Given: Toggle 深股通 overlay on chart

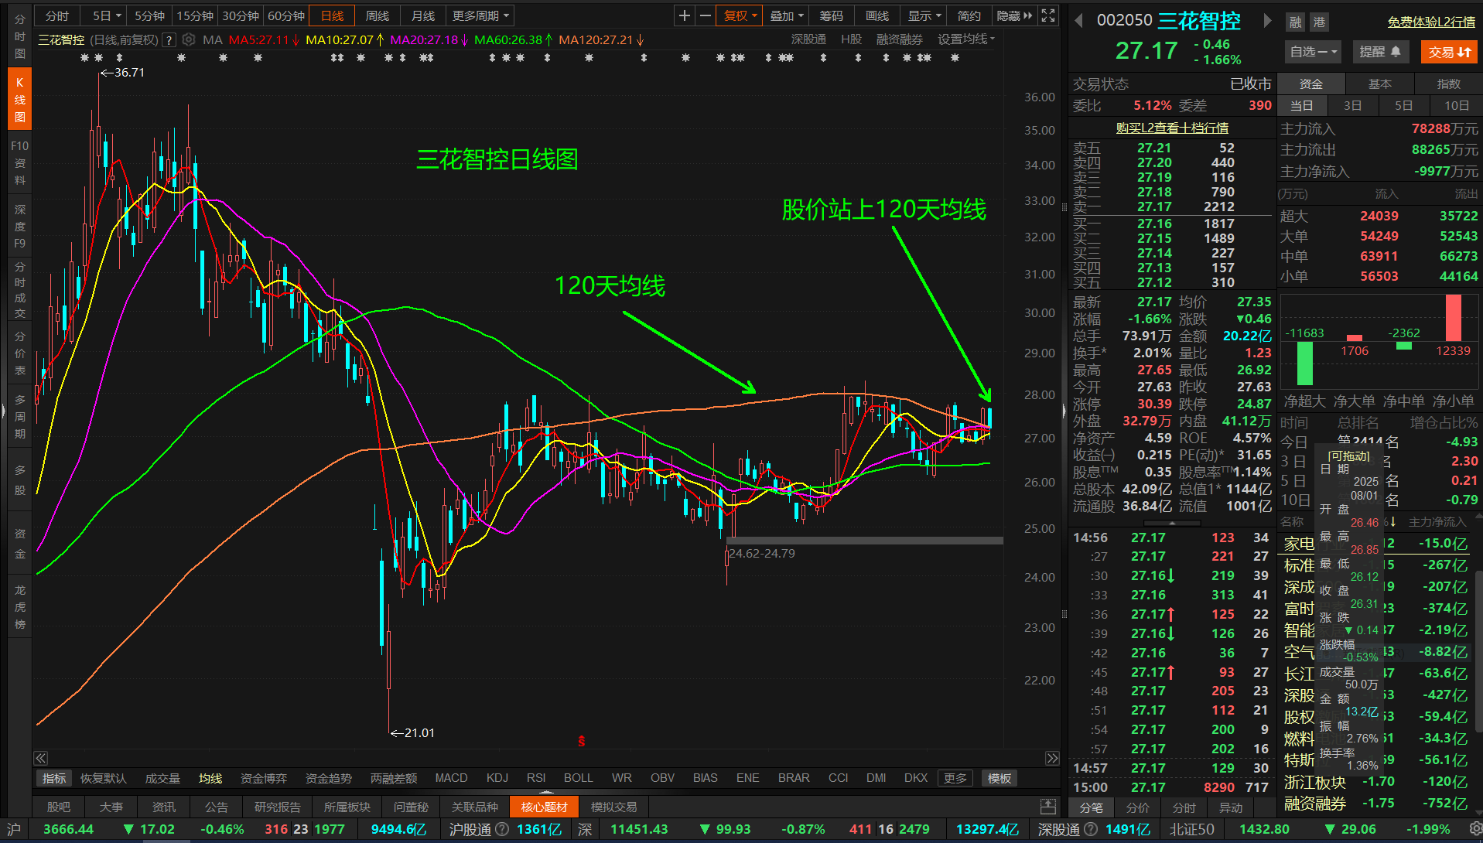Looking at the screenshot, I should click(808, 39).
